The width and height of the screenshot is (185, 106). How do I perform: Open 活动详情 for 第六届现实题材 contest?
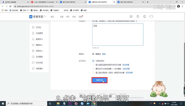[126, 65]
